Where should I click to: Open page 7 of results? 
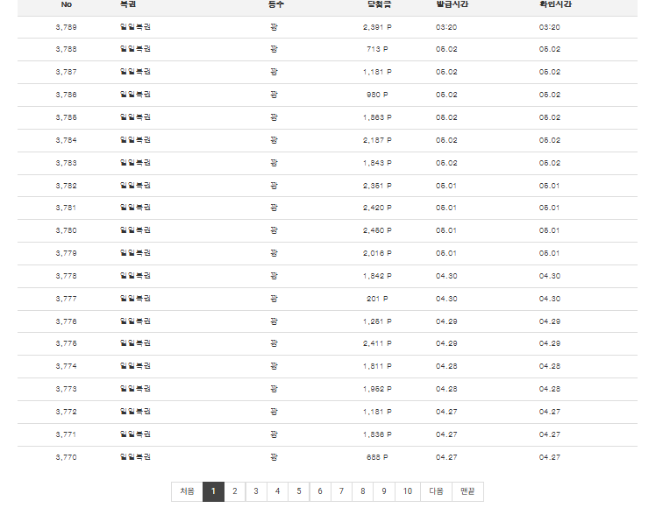(x=341, y=491)
